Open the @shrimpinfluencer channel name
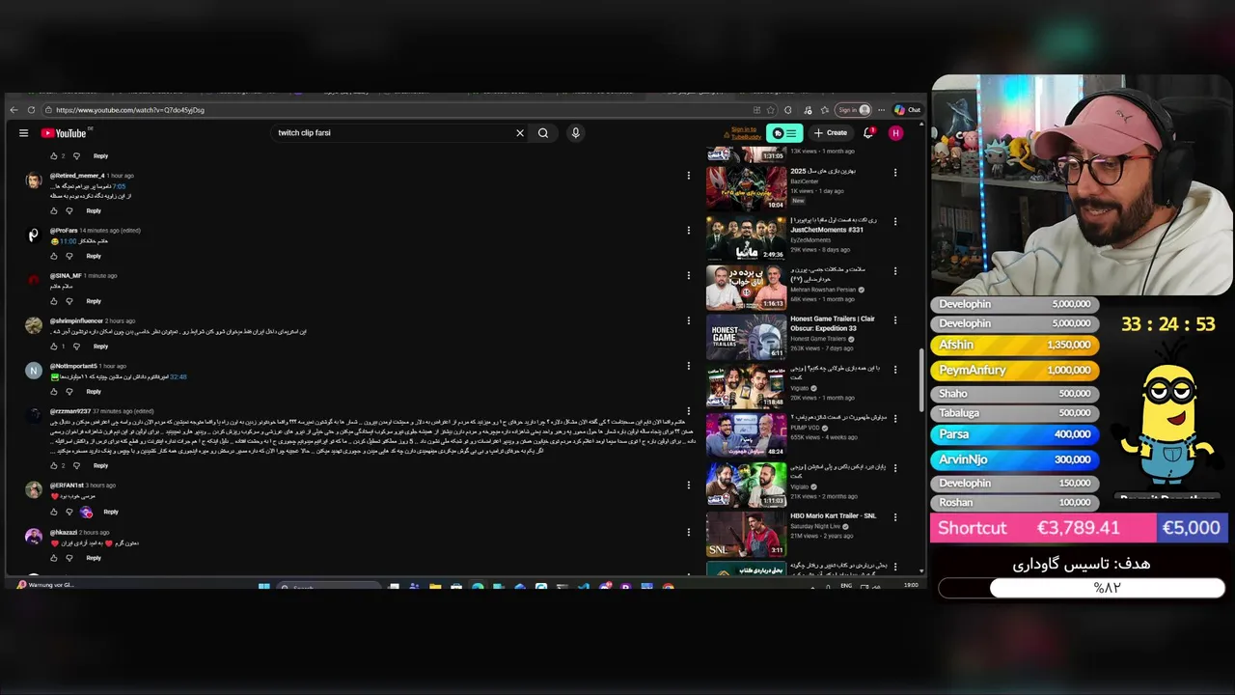The height and width of the screenshot is (695, 1235). tap(76, 320)
